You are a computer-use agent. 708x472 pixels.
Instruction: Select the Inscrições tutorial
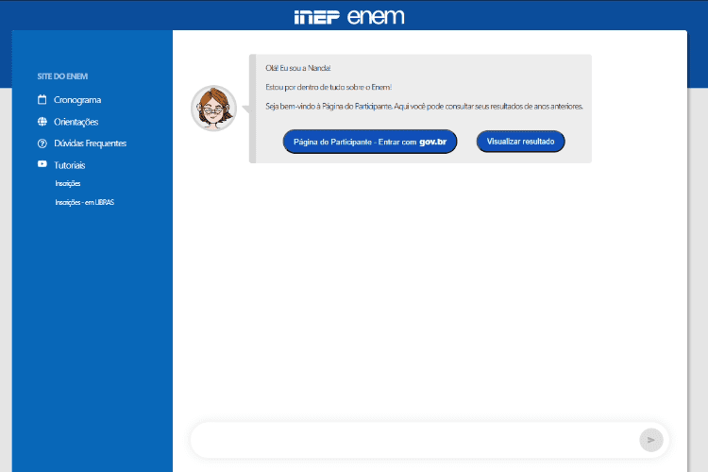pyautogui.click(x=68, y=183)
